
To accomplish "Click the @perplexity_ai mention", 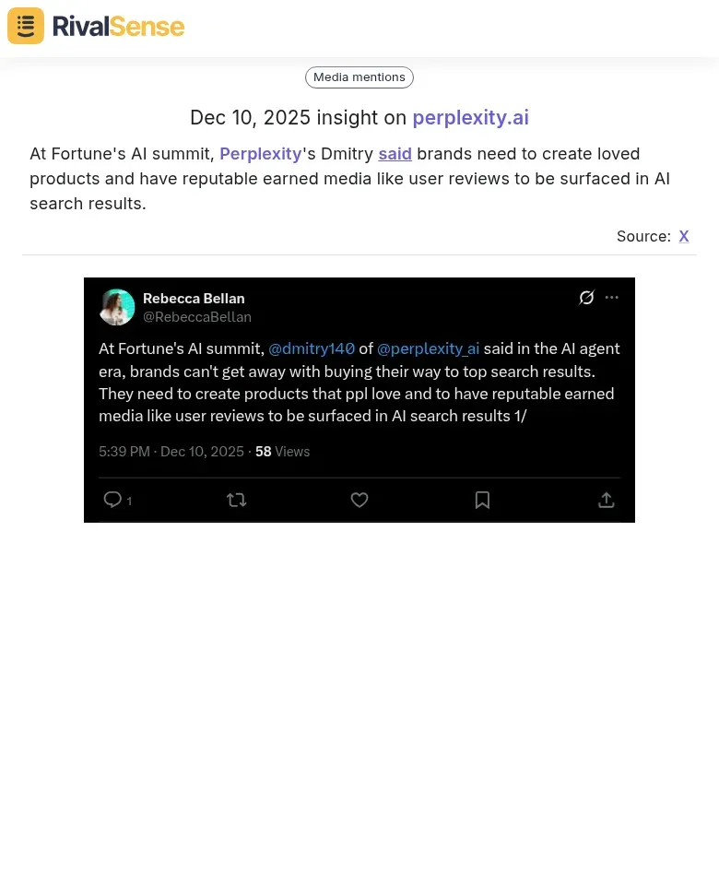I will [428, 348].
